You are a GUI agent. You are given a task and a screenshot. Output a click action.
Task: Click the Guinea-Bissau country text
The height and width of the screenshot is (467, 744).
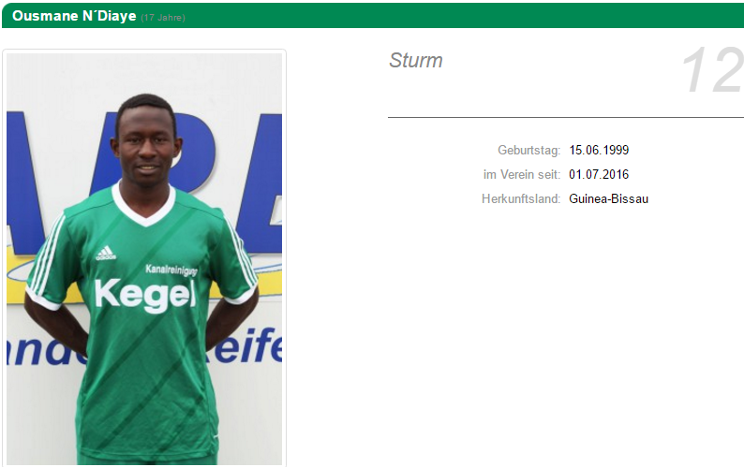point(609,198)
